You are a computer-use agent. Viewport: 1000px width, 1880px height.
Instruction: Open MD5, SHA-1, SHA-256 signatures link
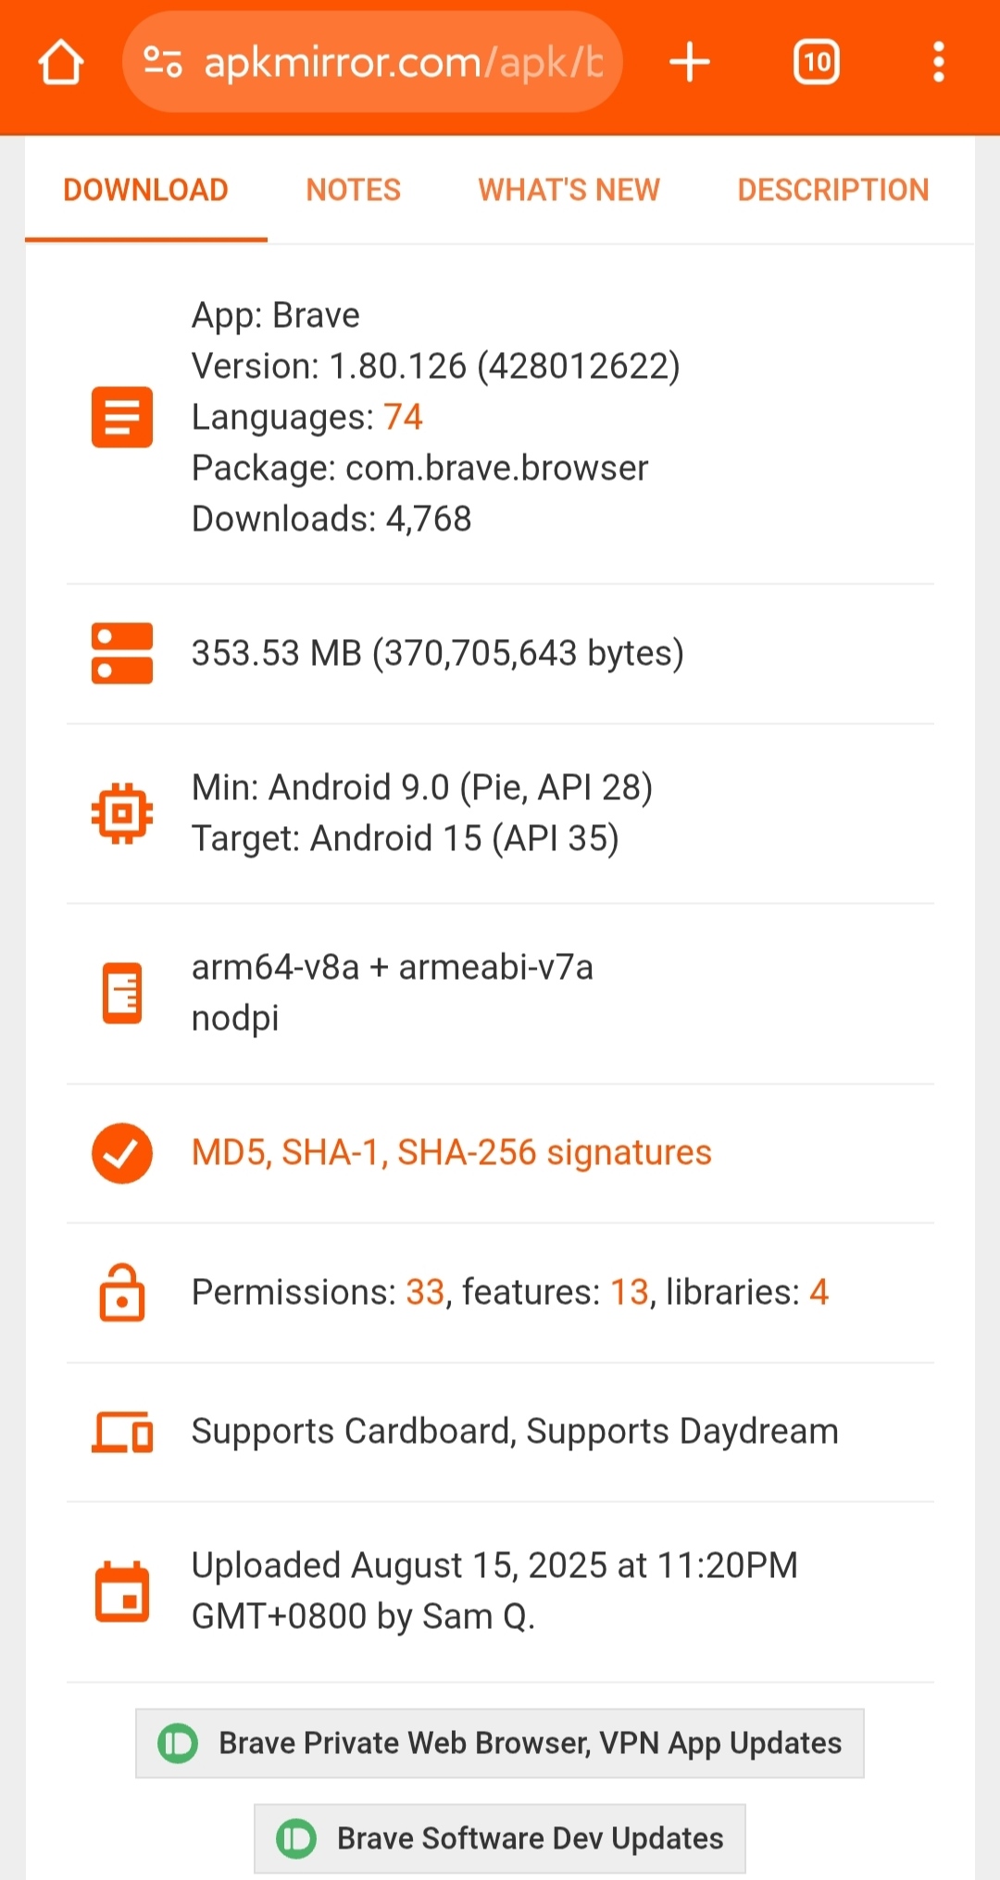(x=451, y=1153)
